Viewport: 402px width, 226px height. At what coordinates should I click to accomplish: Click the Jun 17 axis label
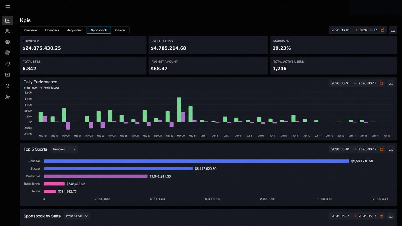tap(387, 136)
